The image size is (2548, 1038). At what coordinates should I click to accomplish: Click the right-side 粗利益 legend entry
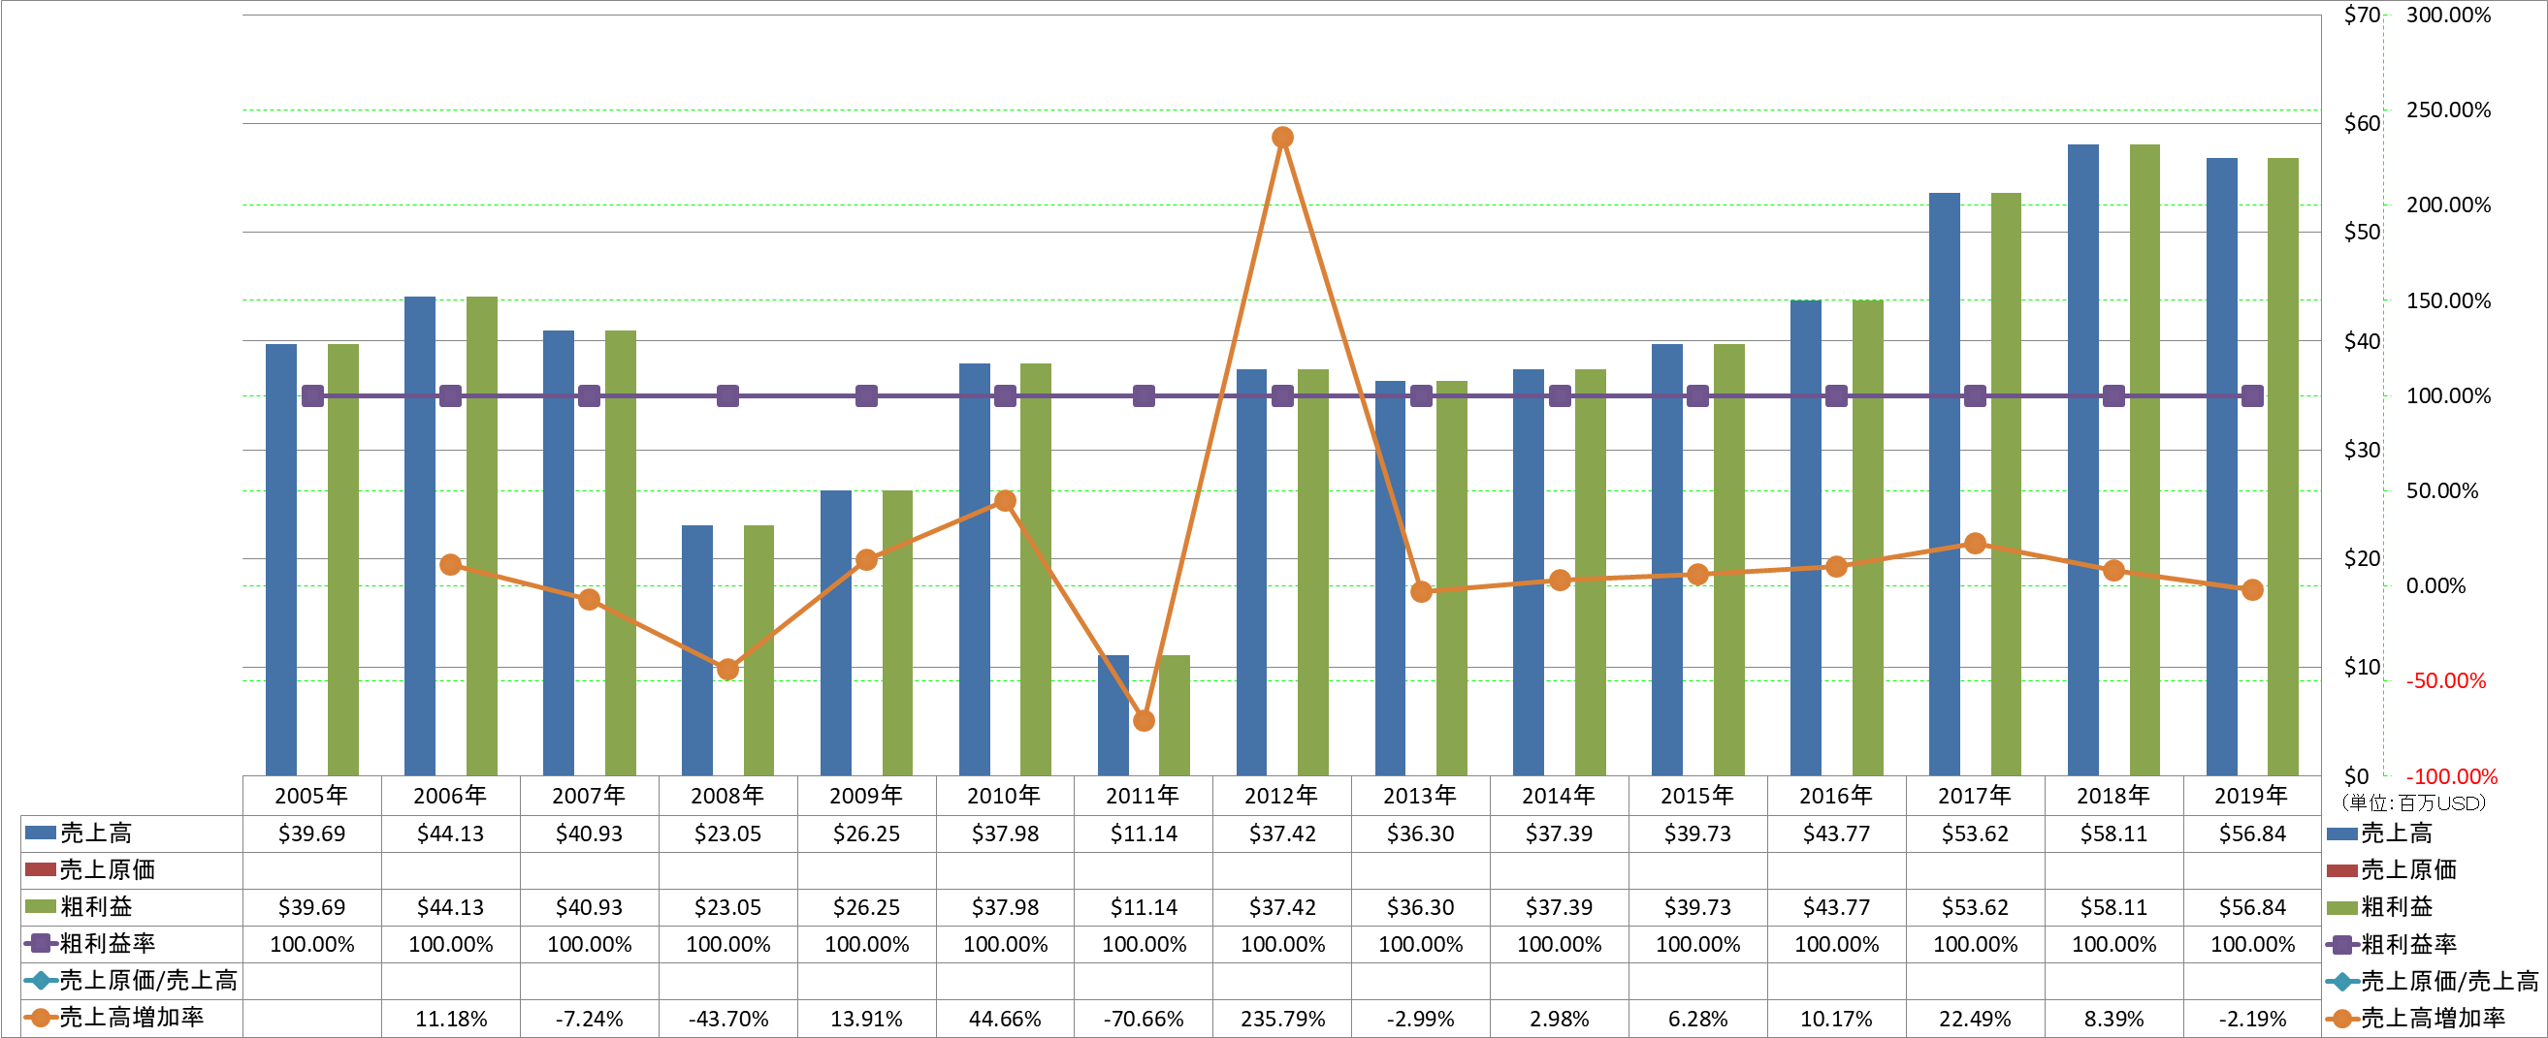2380,906
